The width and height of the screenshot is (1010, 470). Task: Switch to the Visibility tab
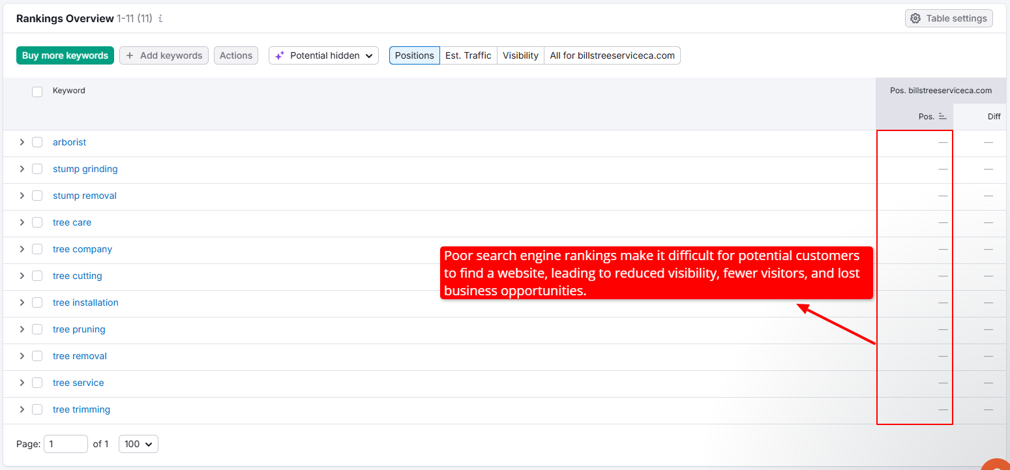click(x=520, y=55)
